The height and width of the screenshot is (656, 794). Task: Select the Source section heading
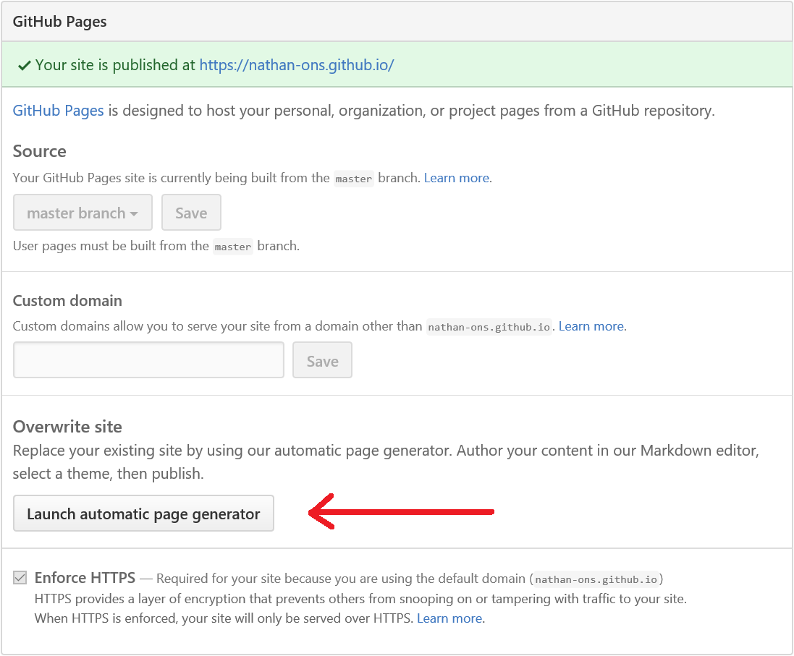[40, 151]
